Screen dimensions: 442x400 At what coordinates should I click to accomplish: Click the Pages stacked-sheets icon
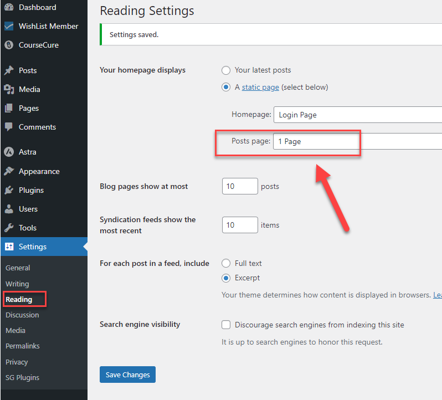9,108
